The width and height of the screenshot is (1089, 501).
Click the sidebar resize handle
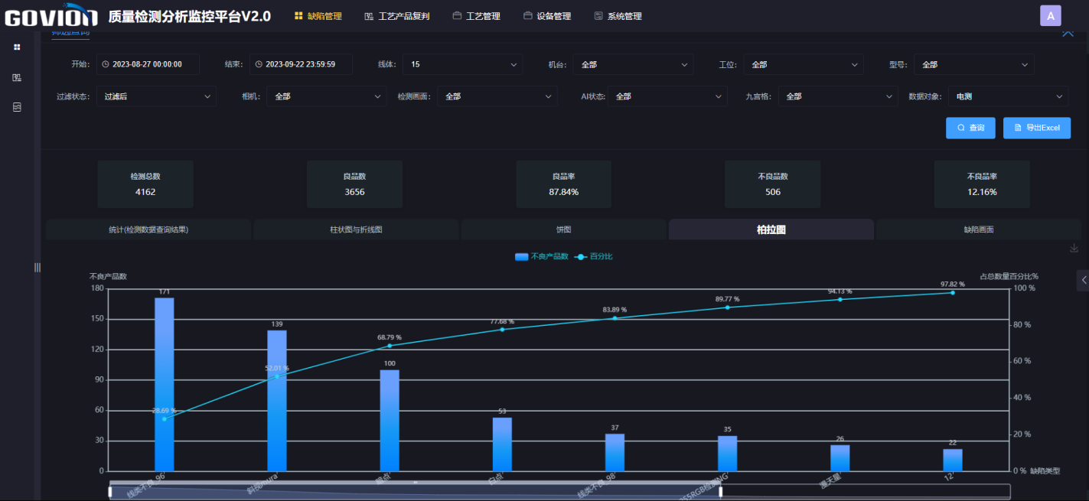pyautogui.click(x=37, y=267)
